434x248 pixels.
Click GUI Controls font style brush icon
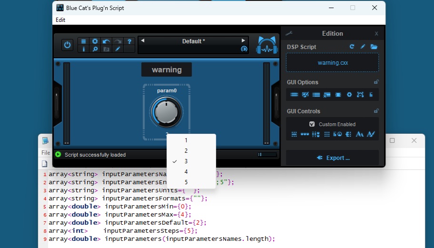(371, 134)
